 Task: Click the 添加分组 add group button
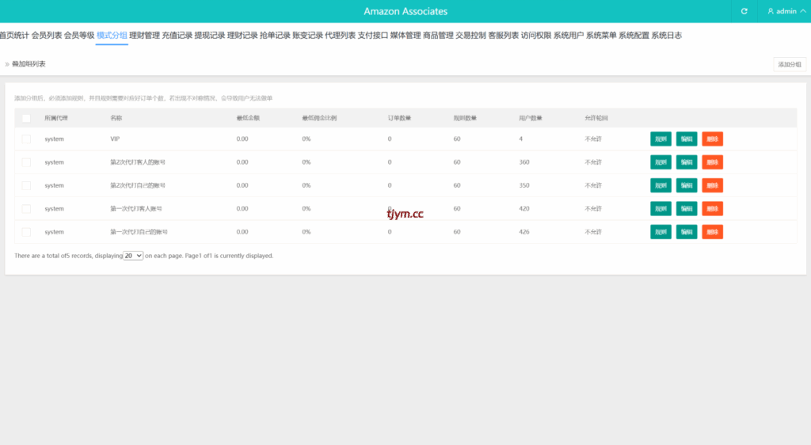pyautogui.click(x=790, y=64)
